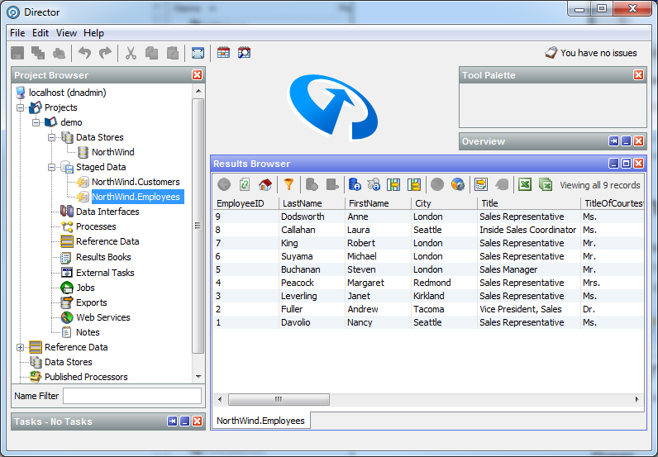The width and height of the screenshot is (658, 457).
Task: Click the blue database info icon
Action: [x=355, y=184]
